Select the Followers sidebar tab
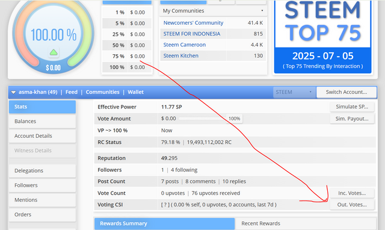This screenshot has width=385, height=230. (x=42, y=185)
